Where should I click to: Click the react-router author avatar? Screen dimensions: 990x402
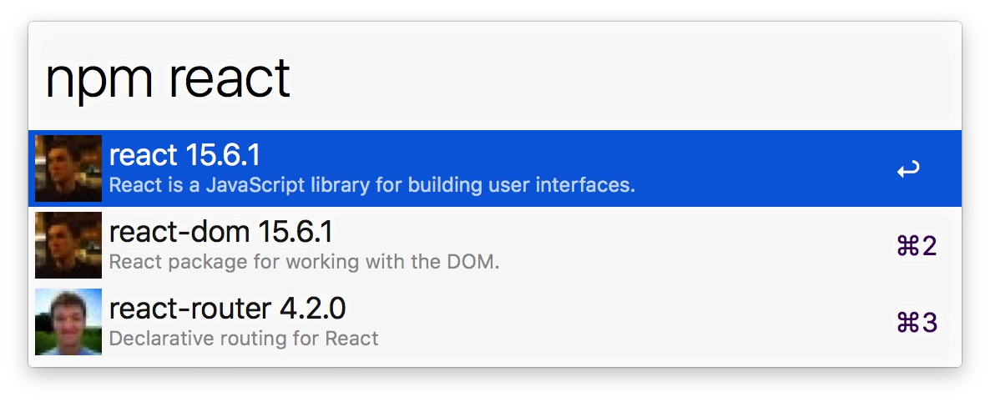[x=68, y=322]
